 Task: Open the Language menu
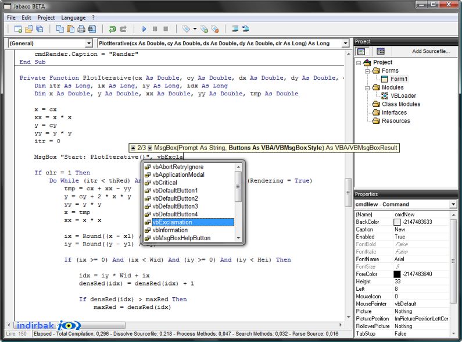click(x=73, y=17)
